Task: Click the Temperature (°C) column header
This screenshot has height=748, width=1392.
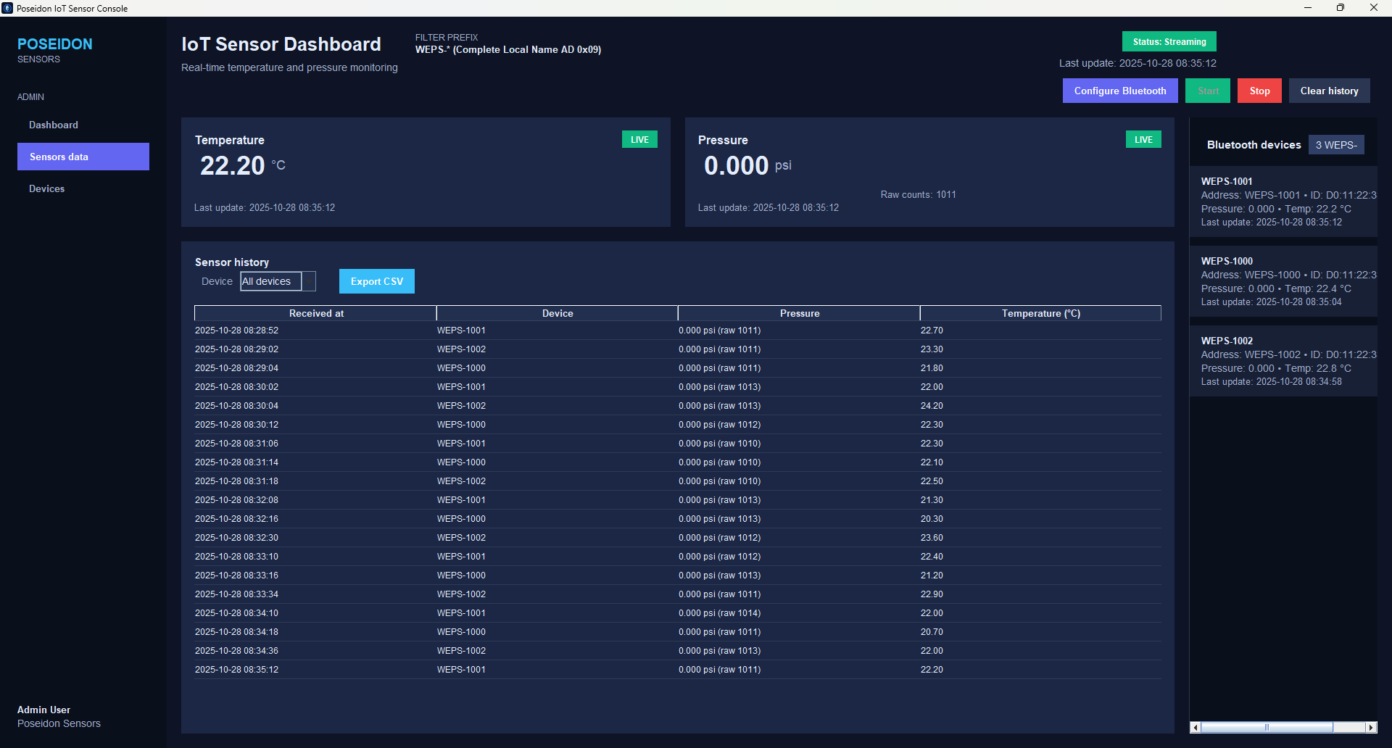Action: 1041,313
